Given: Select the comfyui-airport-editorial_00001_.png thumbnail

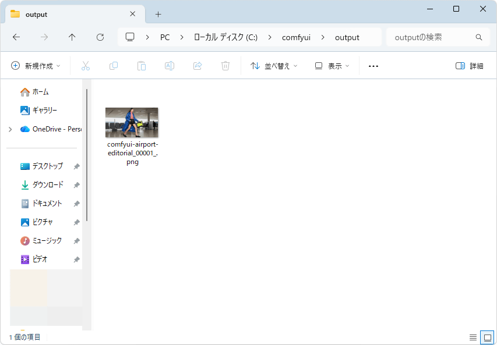Looking at the screenshot, I should 132,123.
